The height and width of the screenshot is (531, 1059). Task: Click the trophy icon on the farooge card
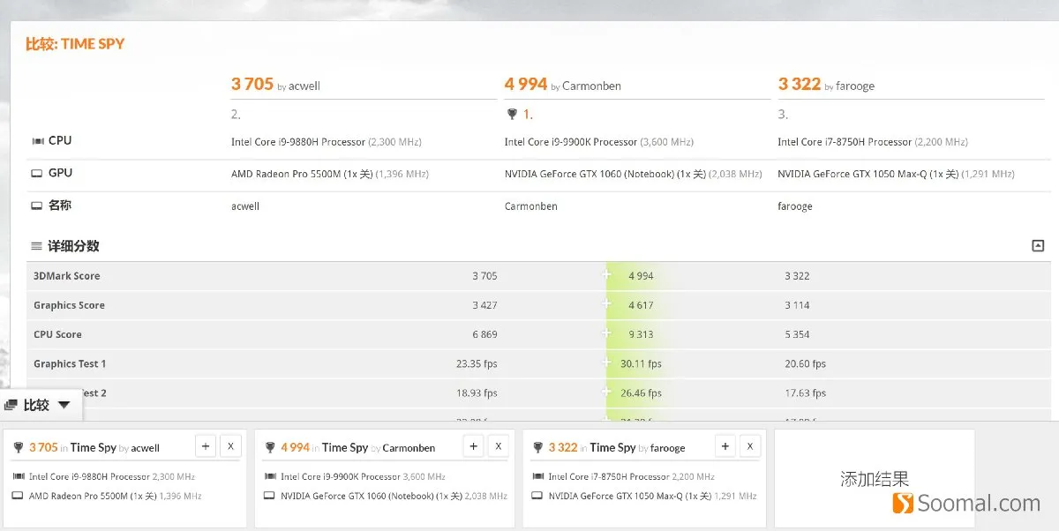tap(537, 448)
